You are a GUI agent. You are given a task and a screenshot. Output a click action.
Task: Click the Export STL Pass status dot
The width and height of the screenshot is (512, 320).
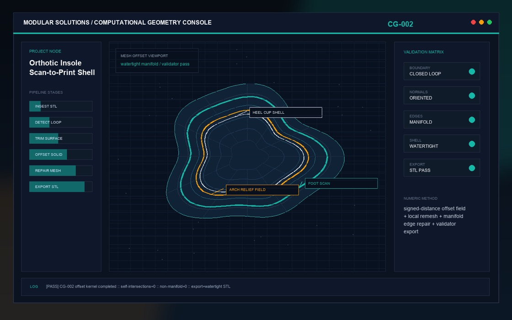[472, 168]
